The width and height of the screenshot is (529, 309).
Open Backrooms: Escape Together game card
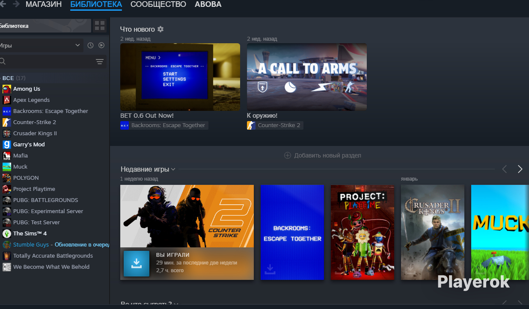(x=292, y=232)
